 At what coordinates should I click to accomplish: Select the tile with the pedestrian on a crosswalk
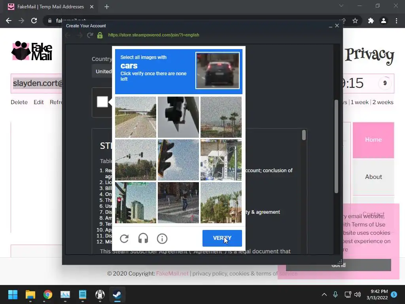(178, 203)
